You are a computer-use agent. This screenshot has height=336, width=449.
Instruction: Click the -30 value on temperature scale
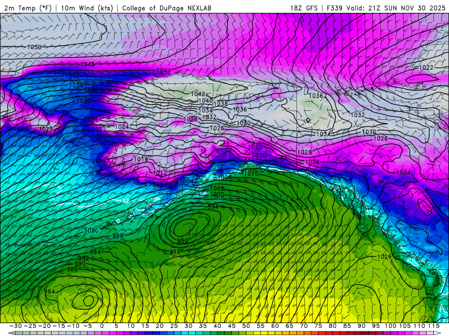16,326
